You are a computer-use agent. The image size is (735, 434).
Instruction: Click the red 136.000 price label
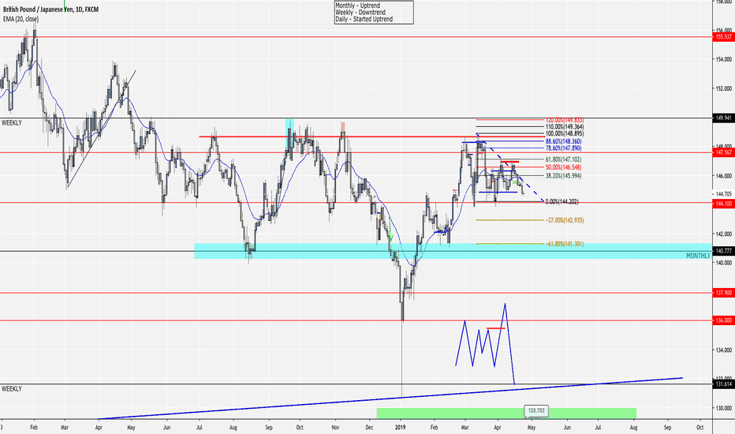pyautogui.click(x=723, y=320)
